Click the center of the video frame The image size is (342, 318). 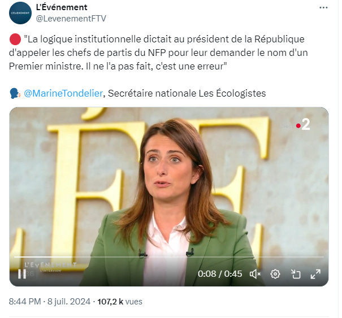click(x=169, y=197)
